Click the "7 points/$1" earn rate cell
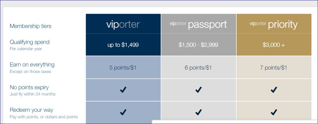 click(274, 68)
